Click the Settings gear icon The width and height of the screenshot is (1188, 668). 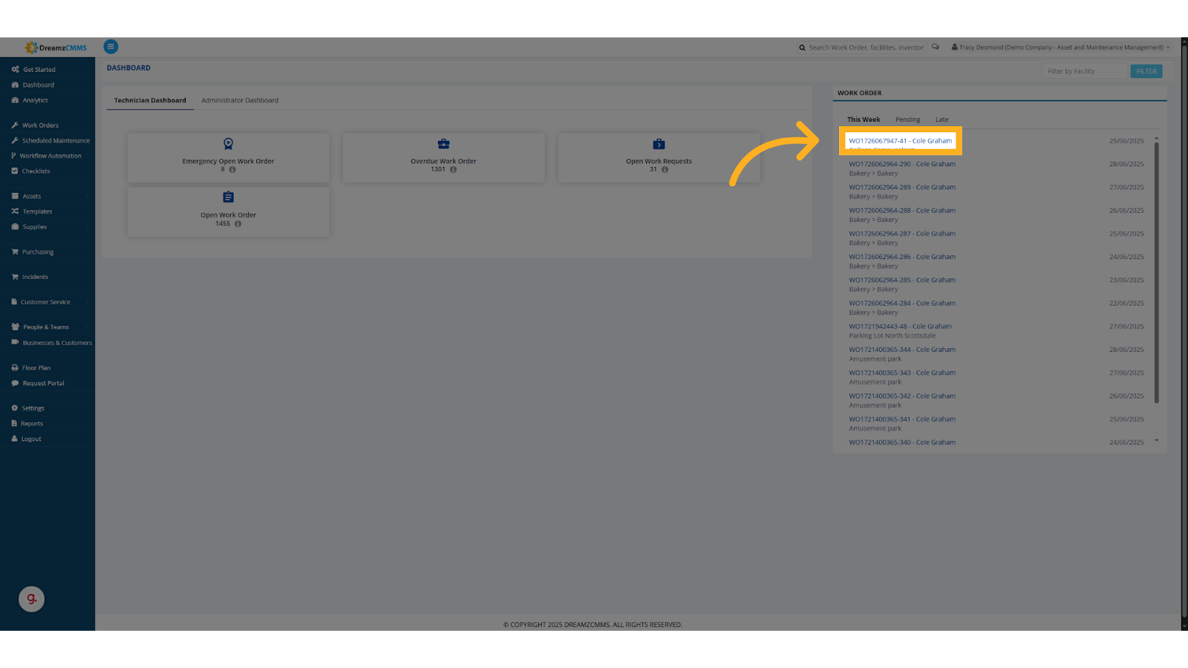(15, 408)
